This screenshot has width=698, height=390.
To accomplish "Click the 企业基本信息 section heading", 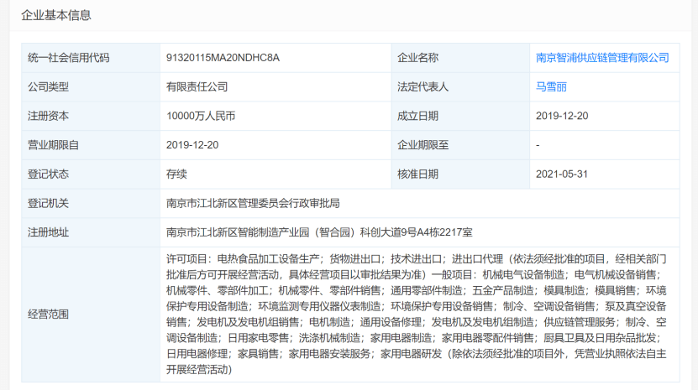I will pyautogui.click(x=56, y=16).
